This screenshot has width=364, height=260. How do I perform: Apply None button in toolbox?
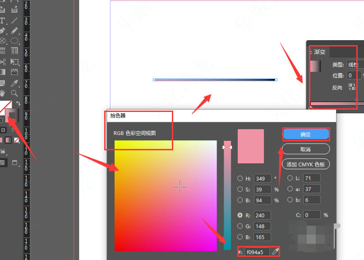point(17,140)
